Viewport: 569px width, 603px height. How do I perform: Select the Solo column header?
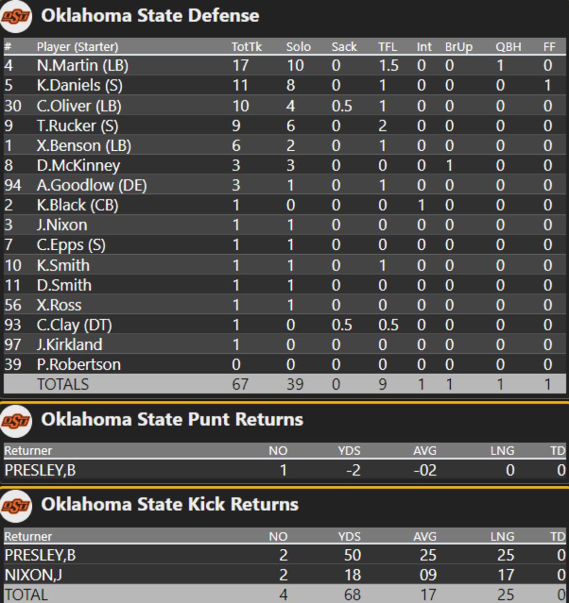tap(298, 47)
